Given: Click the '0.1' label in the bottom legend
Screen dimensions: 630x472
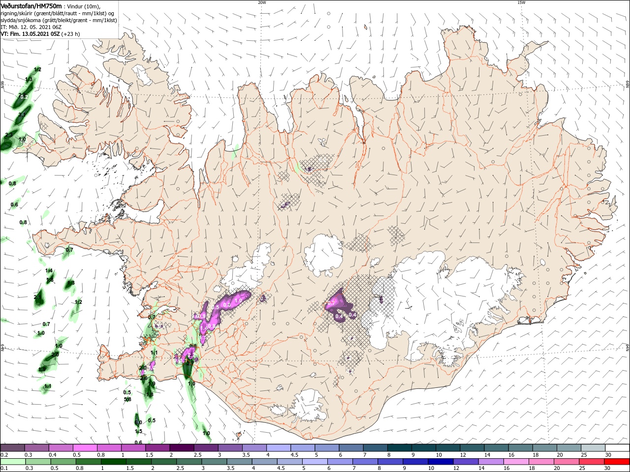Looking at the screenshot, I should click(3, 469).
